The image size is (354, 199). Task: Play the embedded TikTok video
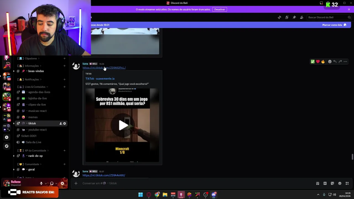point(123,125)
